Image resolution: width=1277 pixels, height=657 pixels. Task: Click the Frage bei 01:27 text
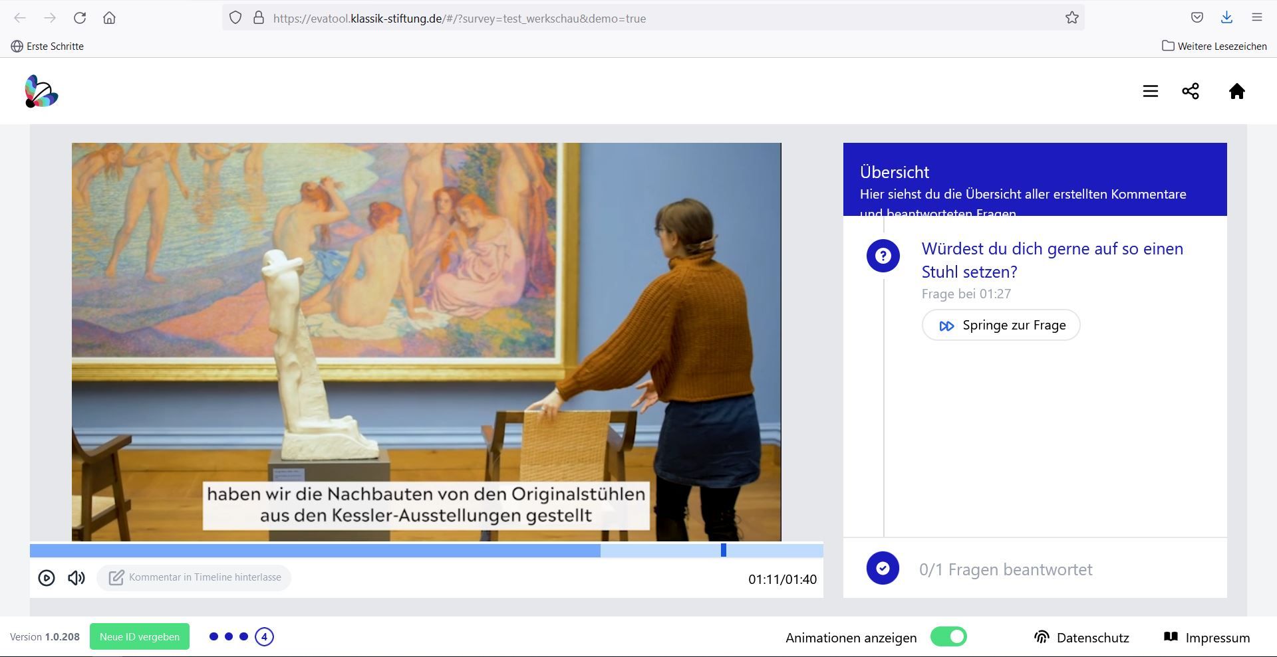click(x=966, y=294)
